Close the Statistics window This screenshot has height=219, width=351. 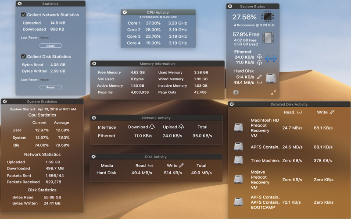pos(20,4)
